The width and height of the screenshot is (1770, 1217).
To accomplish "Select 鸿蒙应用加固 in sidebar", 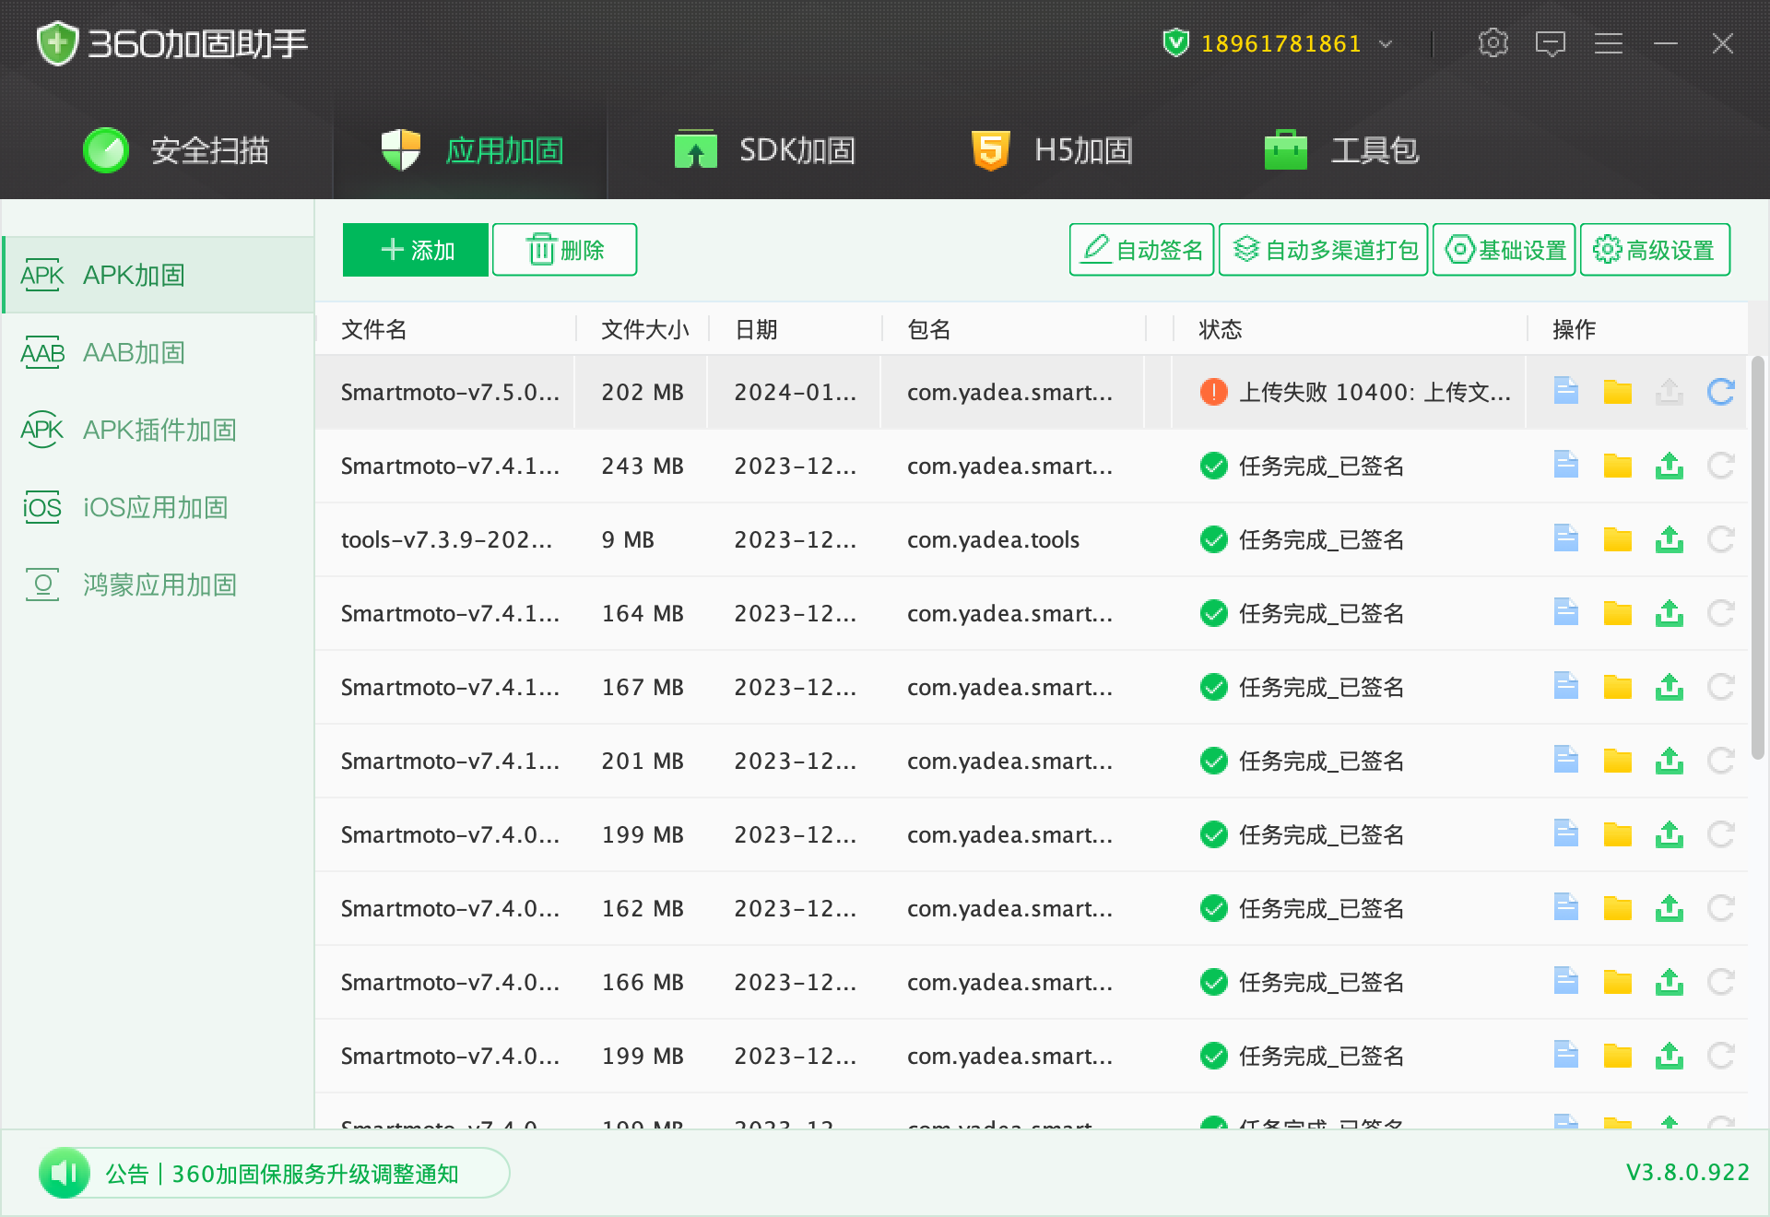I will coord(158,585).
